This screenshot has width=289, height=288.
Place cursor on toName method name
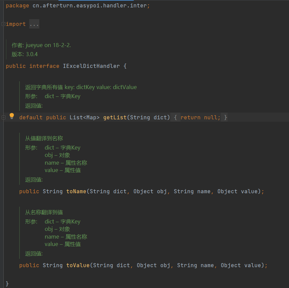coord(76,191)
